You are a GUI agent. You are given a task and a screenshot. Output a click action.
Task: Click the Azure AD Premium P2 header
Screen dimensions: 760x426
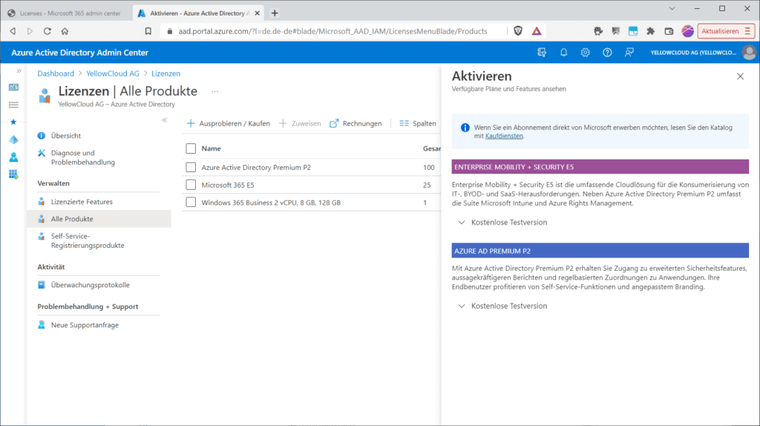[x=600, y=251]
